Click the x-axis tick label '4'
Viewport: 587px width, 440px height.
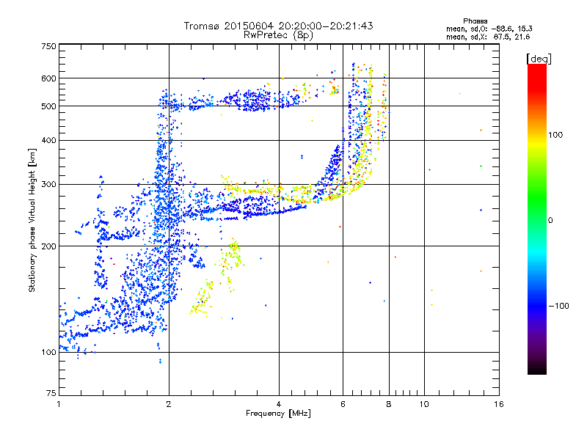(x=279, y=404)
